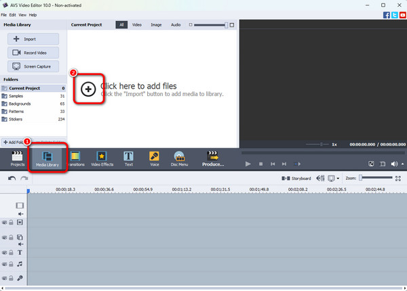
Task: Select the Stickers folder
Action: (33, 119)
